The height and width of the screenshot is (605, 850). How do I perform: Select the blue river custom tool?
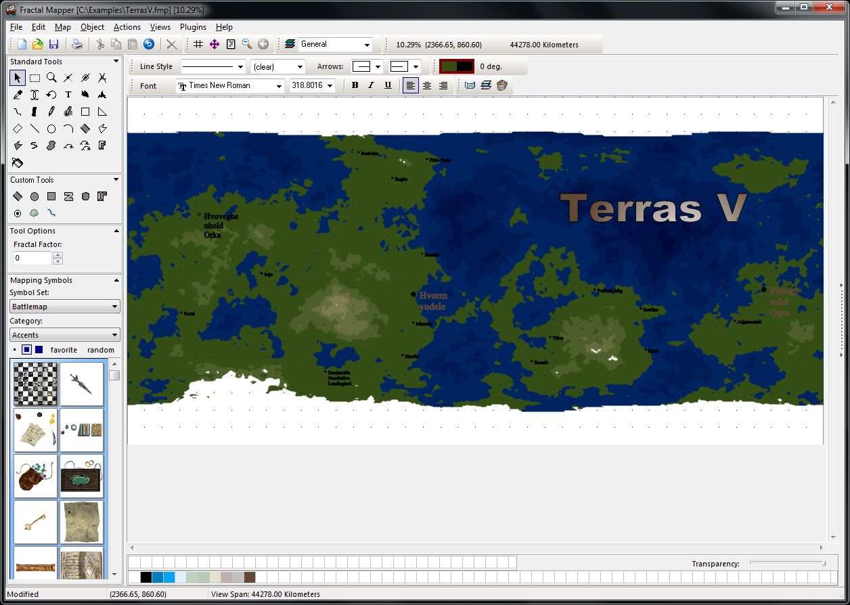51,213
